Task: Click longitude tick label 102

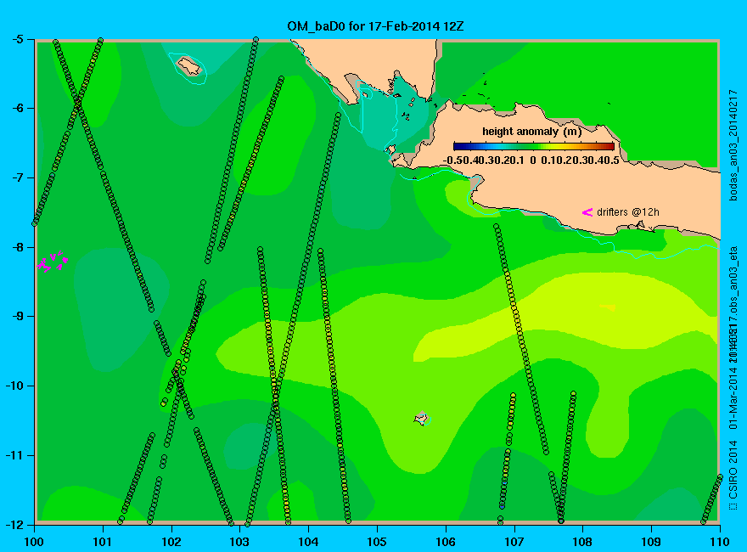Action: tap(171, 542)
